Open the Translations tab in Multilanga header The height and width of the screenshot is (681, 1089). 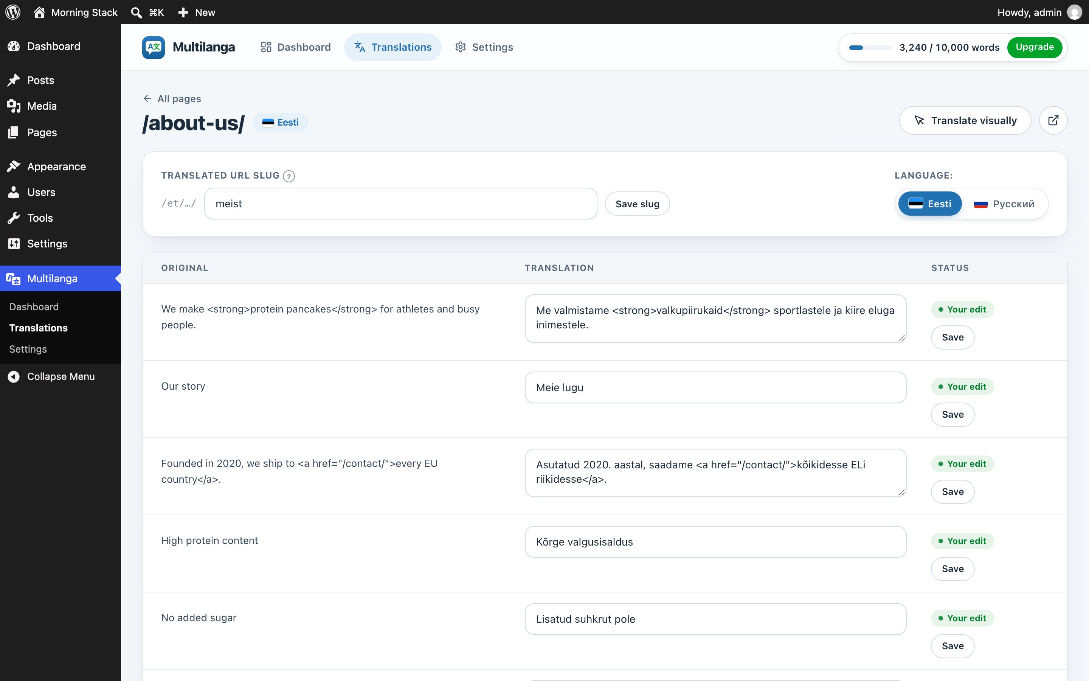pos(393,47)
